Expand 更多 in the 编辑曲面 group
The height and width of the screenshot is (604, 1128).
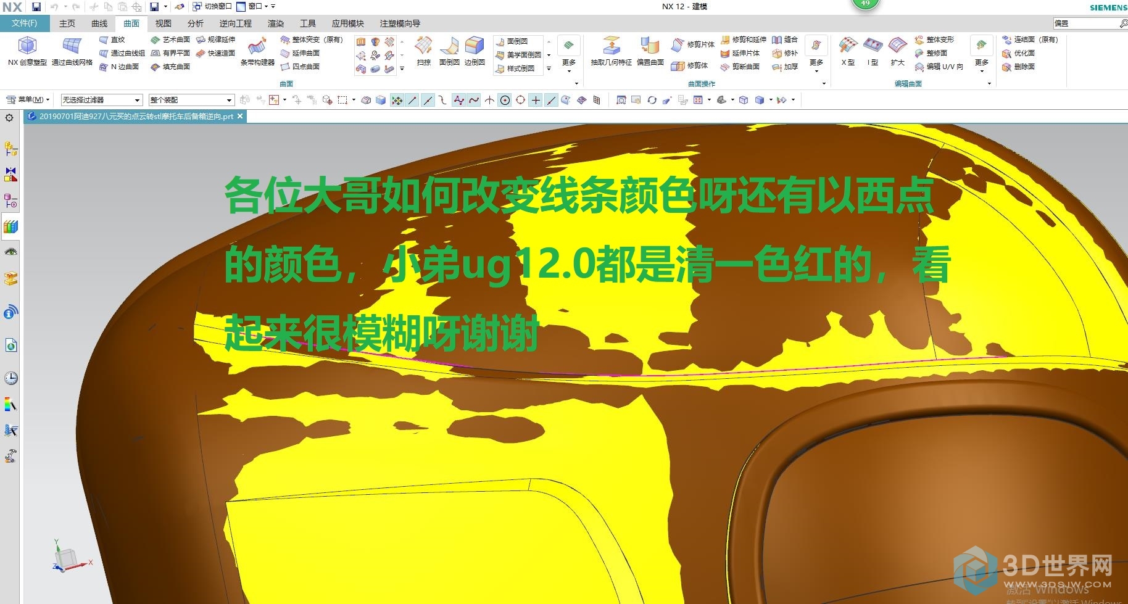coord(982,54)
